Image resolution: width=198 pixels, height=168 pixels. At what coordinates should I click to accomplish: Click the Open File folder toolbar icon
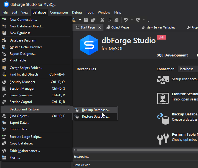[x=74, y=20]
